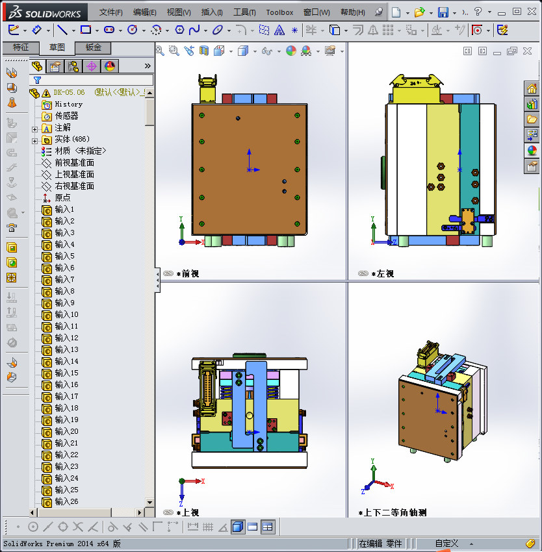The height and width of the screenshot is (552, 542).
Task: Click the Save icon
Action: pyautogui.click(x=443, y=12)
